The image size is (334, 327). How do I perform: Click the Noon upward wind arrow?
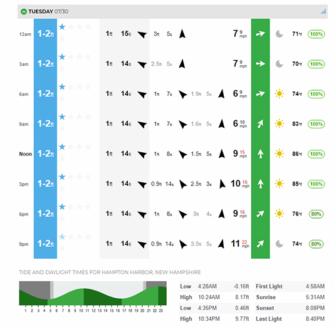(260, 153)
